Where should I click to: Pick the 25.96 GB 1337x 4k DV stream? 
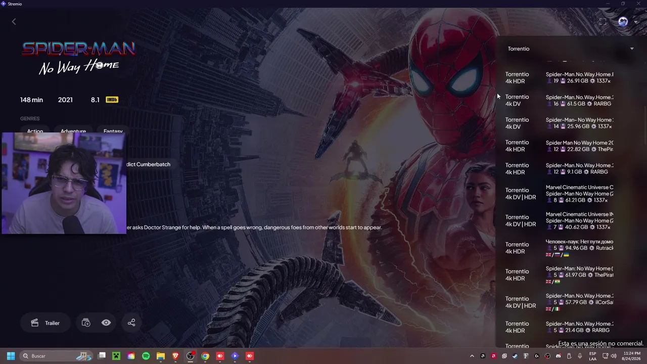click(x=569, y=123)
